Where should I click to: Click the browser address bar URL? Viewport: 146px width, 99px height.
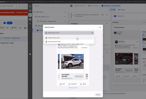click(x=73, y=2)
